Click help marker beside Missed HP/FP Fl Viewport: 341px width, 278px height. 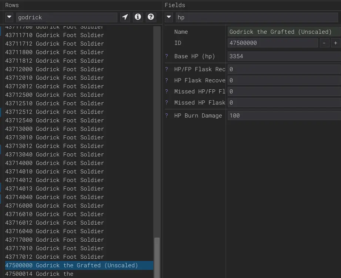tap(167, 92)
